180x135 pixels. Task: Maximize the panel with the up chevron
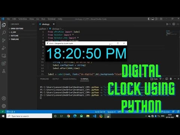(175, 79)
